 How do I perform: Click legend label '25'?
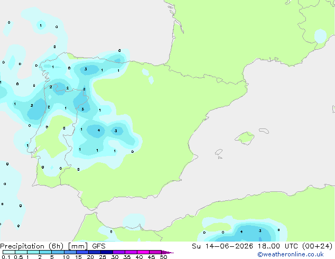[103, 257]
